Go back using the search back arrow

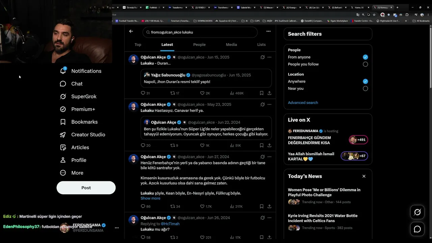click(x=131, y=31)
